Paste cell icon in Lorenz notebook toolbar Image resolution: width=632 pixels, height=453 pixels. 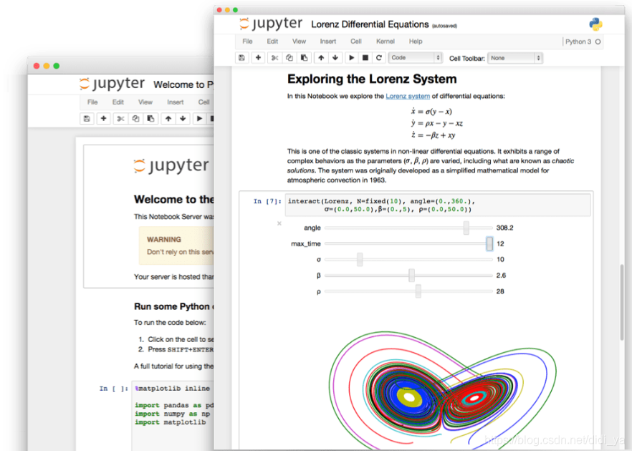pos(305,57)
